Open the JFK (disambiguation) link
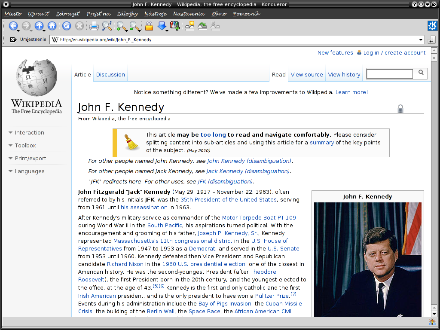Viewport: 440px width, 330px height. [x=225, y=182]
